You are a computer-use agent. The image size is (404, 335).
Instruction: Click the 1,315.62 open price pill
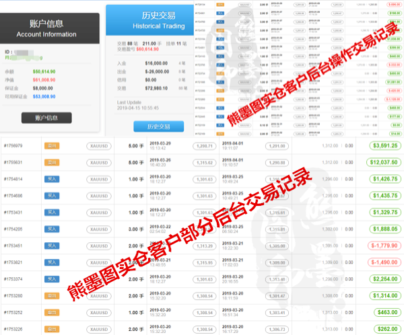click(x=204, y=163)
